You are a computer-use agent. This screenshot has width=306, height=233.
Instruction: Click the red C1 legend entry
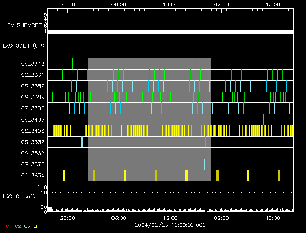pyautogui.click(x=8, y=226)
